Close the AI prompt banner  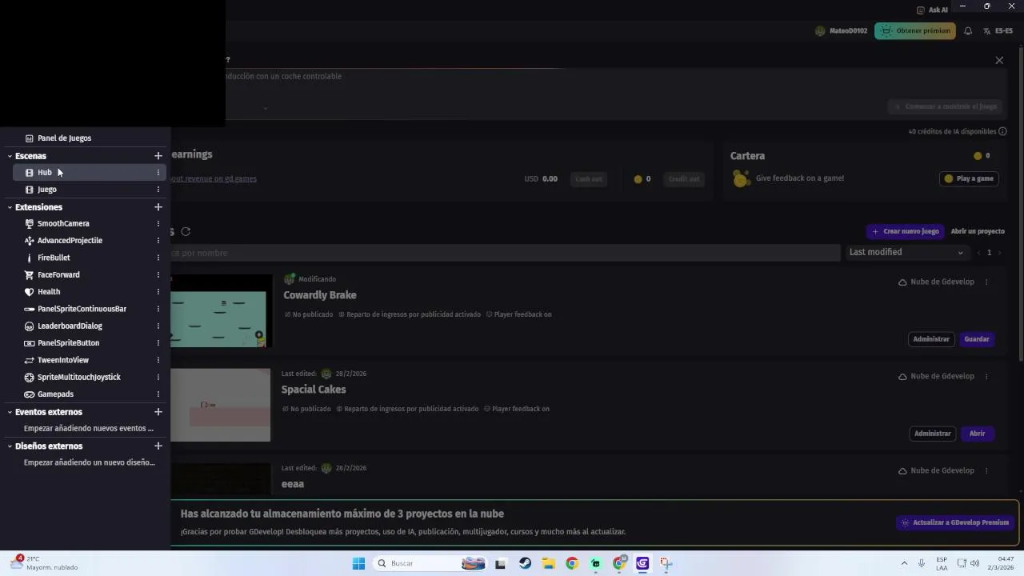click(x=999, y=61)
